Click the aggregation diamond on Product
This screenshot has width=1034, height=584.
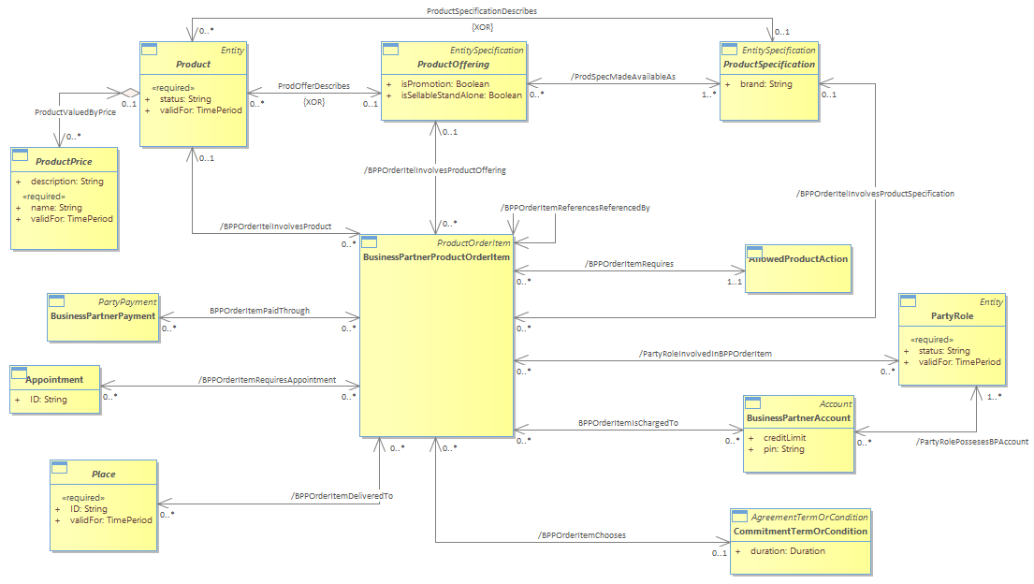tap(129, 93)
